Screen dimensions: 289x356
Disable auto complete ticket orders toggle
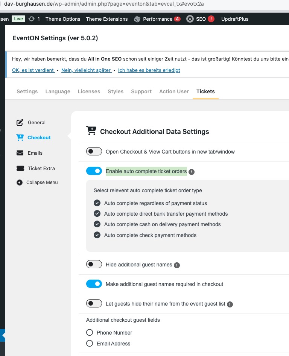(x=94, y=171)
